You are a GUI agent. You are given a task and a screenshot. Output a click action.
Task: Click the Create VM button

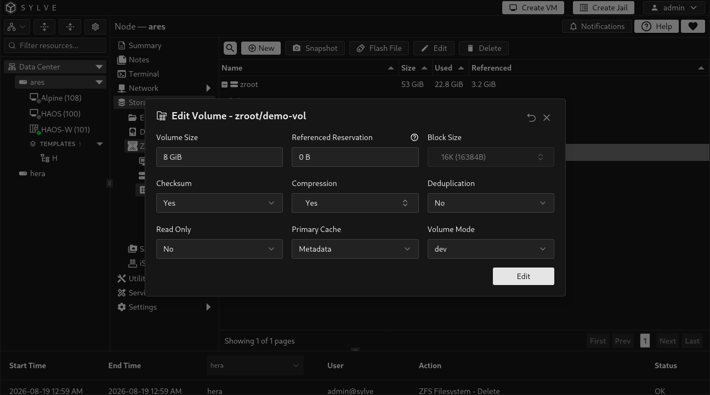tap(533, 8)
